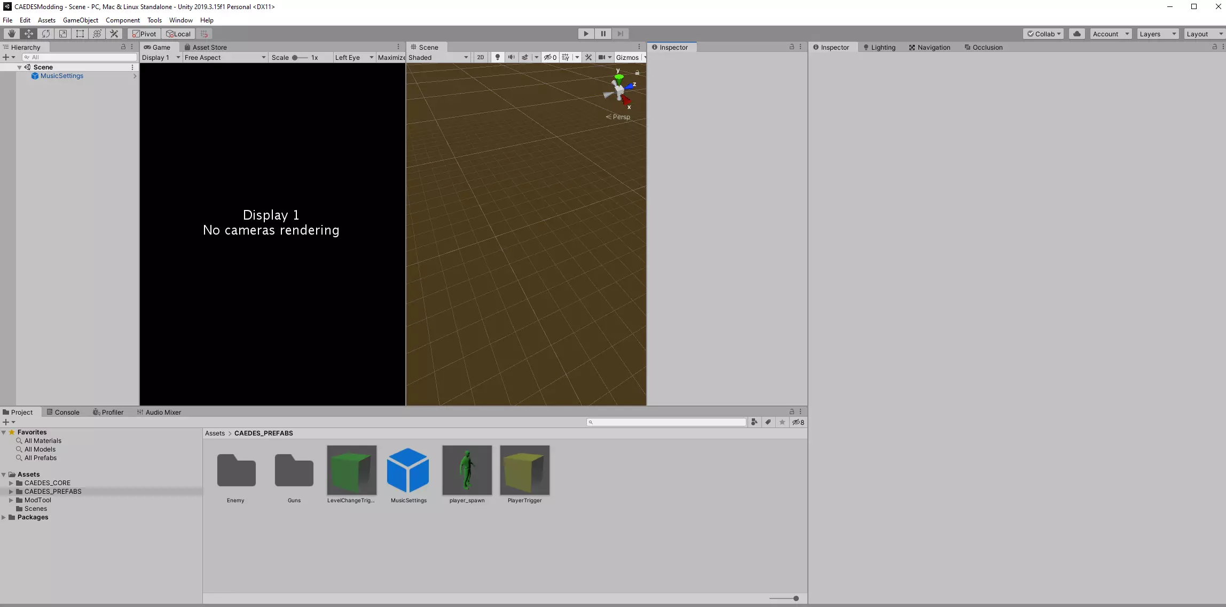
Task: Switch to the Console tab
Action: tap(63, 412)
